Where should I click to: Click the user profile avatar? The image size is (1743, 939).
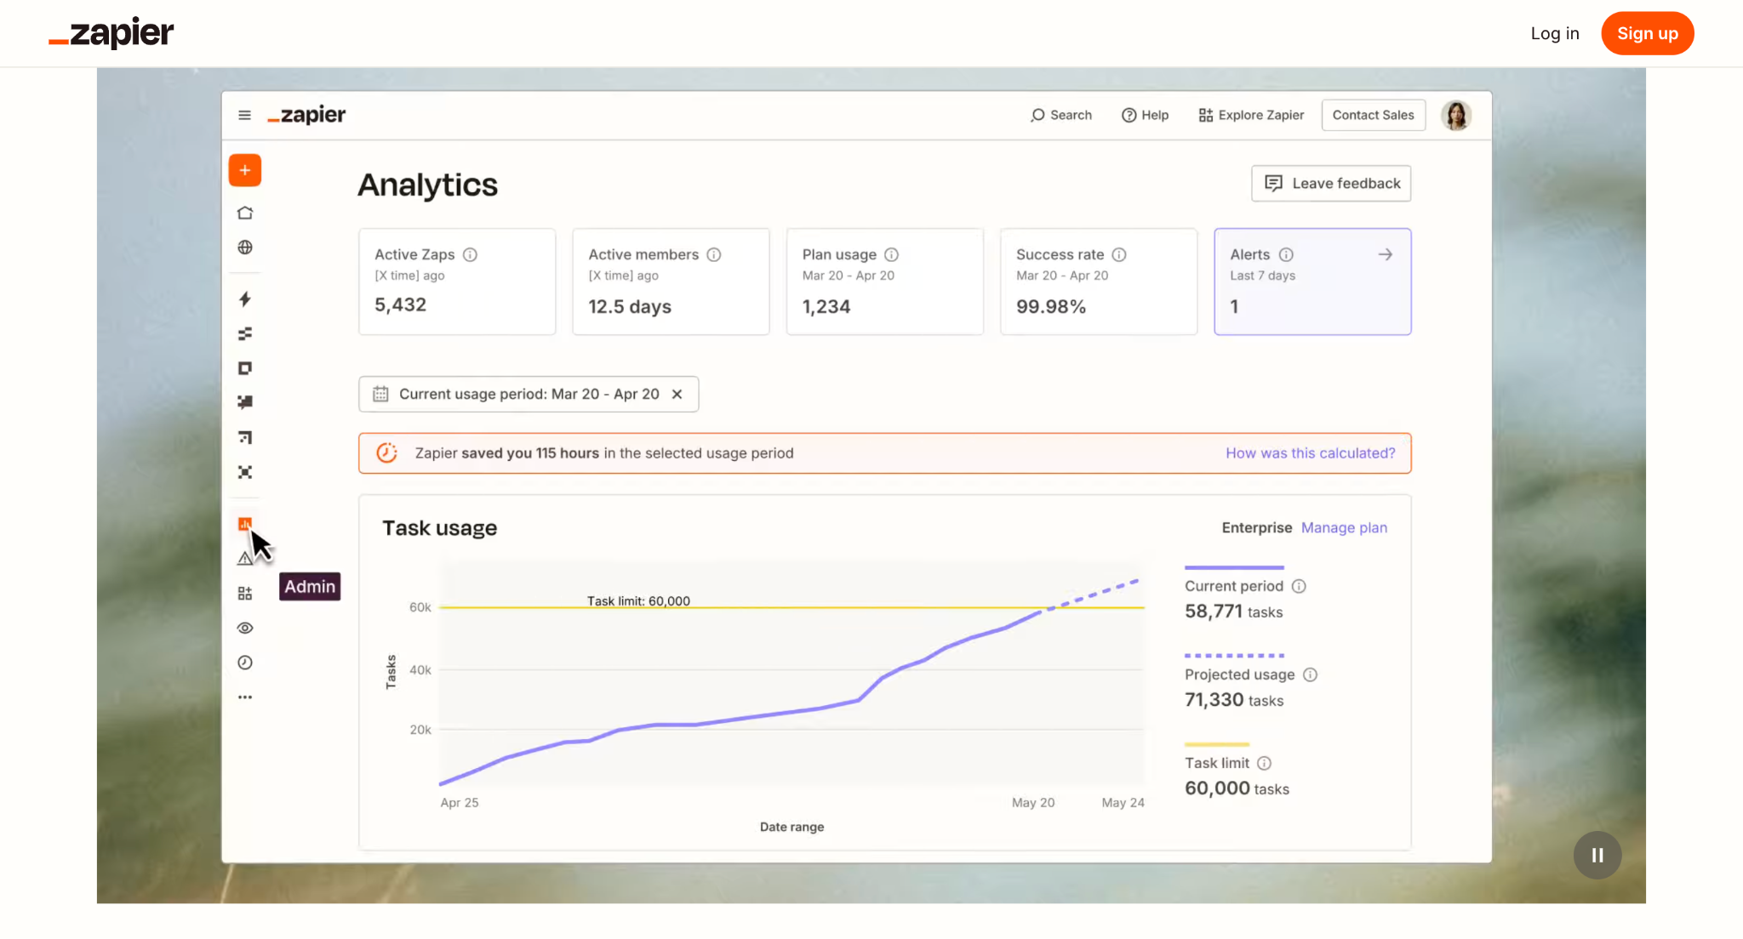pos(1456,115)
